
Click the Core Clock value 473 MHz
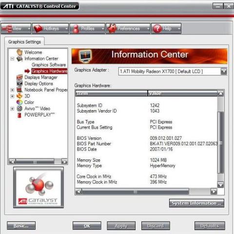coord(158,176)
